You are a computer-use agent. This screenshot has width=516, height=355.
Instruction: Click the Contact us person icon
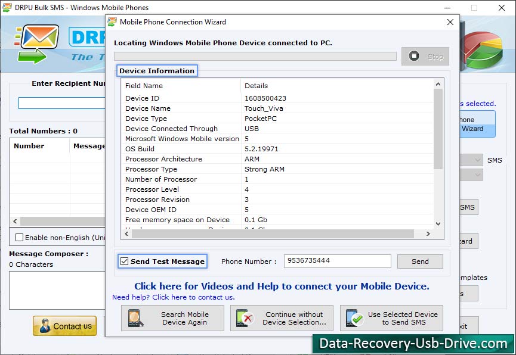point(45,326)
